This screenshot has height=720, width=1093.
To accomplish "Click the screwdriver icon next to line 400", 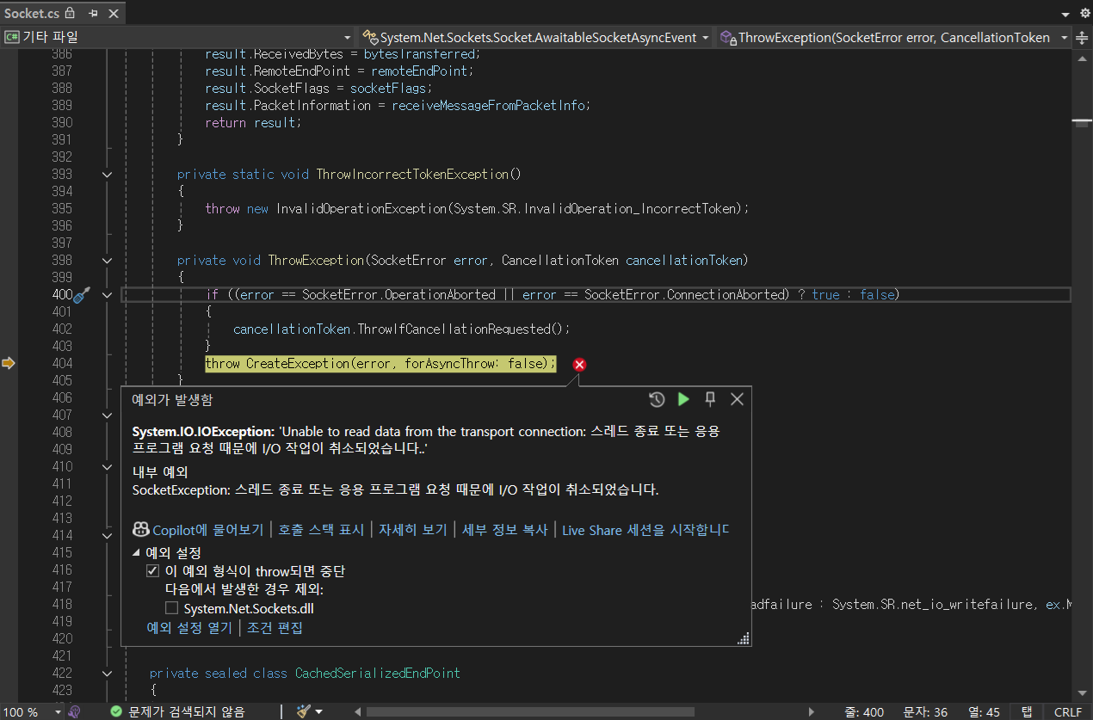I will tap(81, 294).
